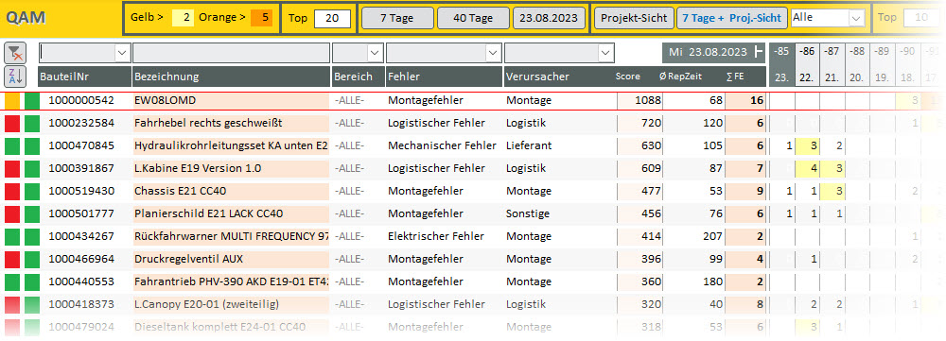
Task: Click the Mi 23.08.2023 date label
Action: tap(707, 52)
